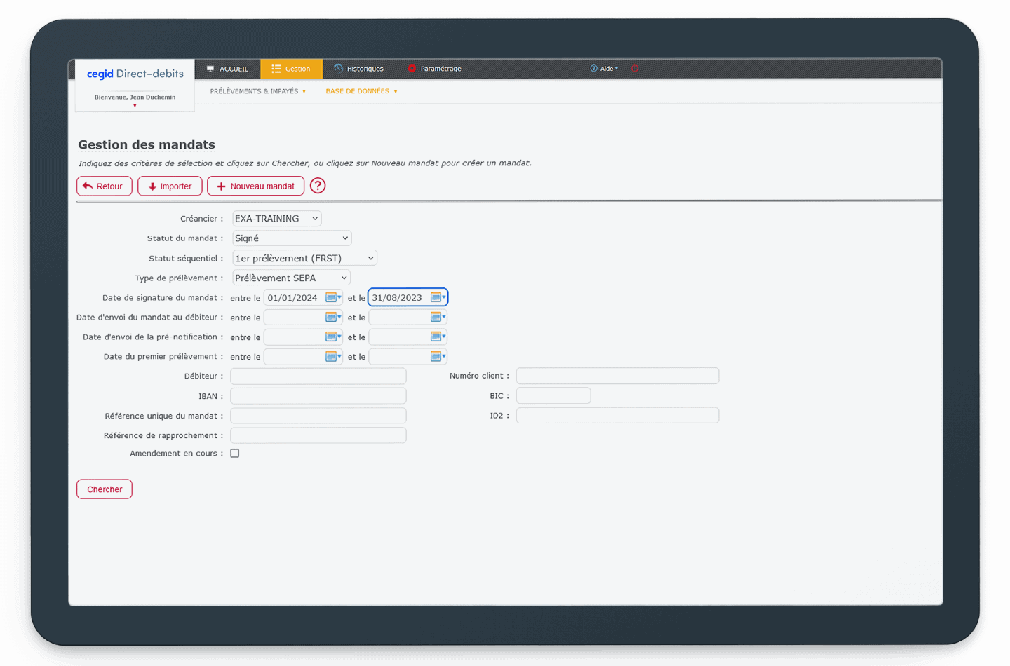Viewport: 1010px width, 666px height.
Task: Open calendar for mandate sending start date
Action: click(x=332, y=318)
